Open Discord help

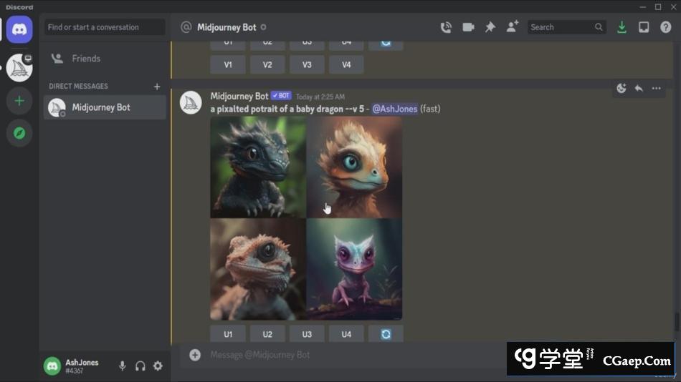pyautogui.click(x=666, y=27)
